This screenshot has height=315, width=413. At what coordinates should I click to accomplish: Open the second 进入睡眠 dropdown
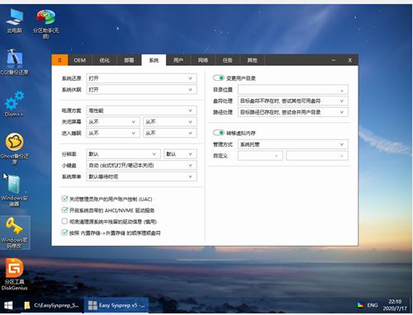170,133
